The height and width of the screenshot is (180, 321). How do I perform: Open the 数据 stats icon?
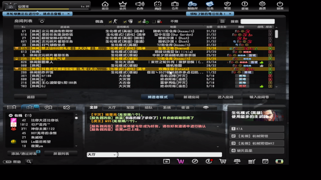coord(245,6)
